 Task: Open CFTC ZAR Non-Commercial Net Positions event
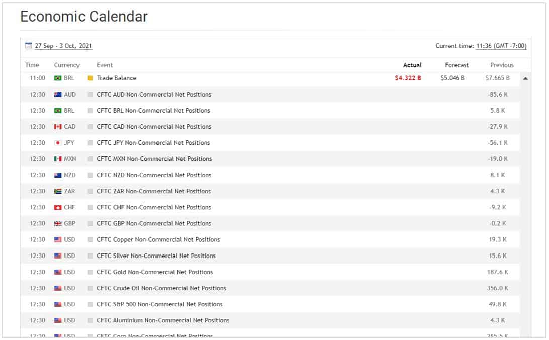[x=153, y=191]
